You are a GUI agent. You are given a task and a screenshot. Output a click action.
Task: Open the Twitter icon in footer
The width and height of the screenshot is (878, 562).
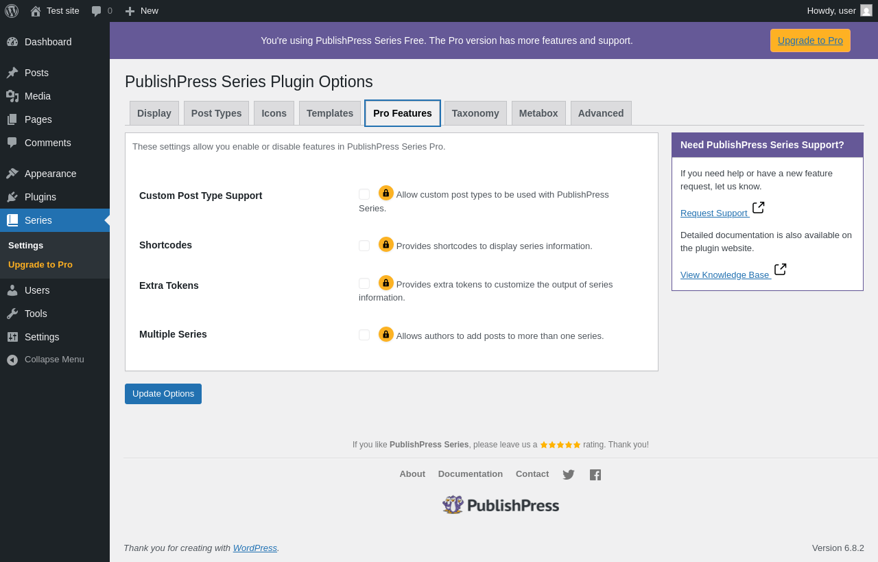coord(569,475)
